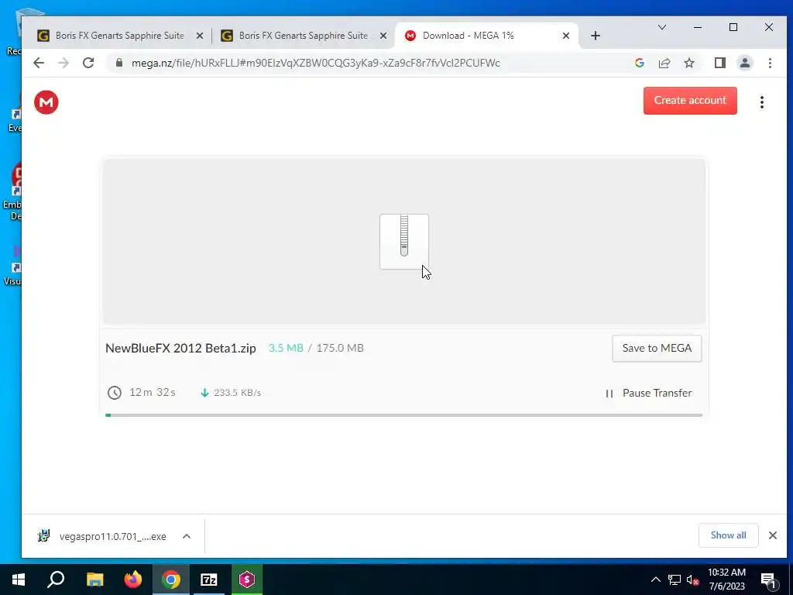Show hidden system tray icons
Screen dimensions: 793x595
click(x=655, y=580)
